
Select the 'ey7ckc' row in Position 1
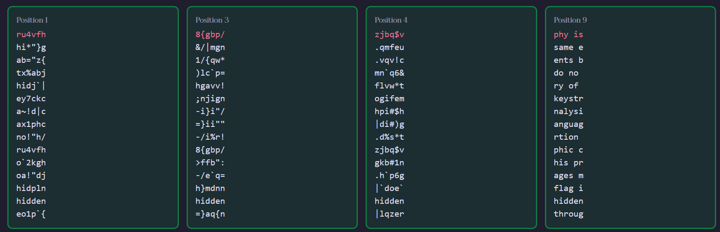pyautogui.click(x=31, y=99)
